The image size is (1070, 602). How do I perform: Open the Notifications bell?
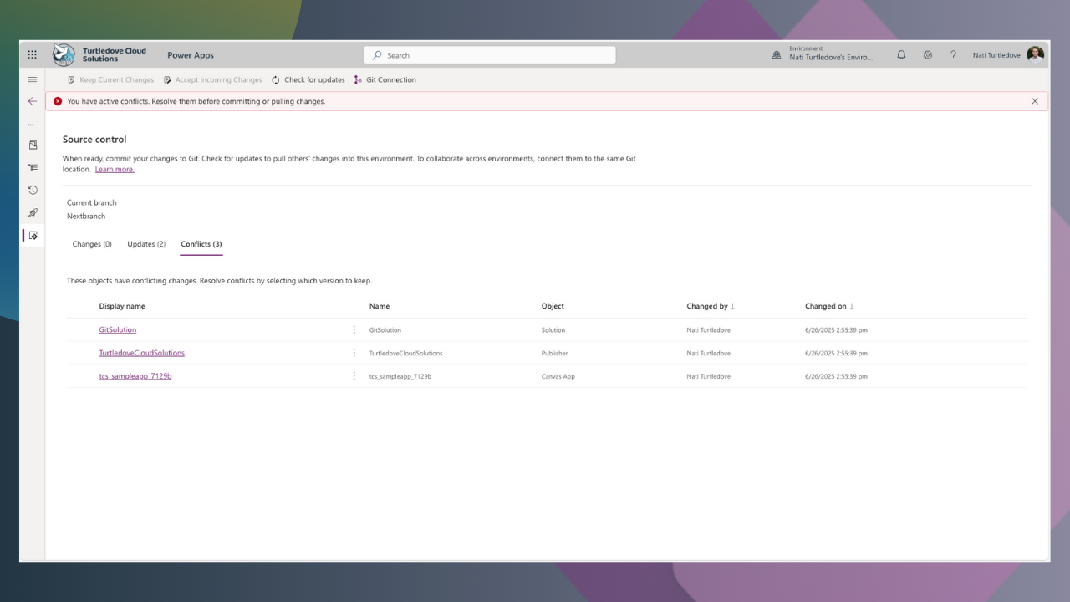coord(901,55)
